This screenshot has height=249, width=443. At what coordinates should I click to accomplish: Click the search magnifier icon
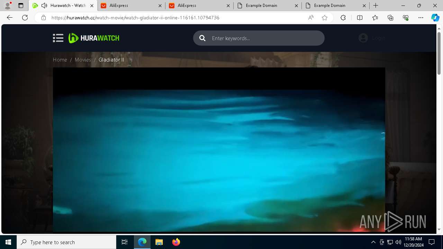pos(202,38)
